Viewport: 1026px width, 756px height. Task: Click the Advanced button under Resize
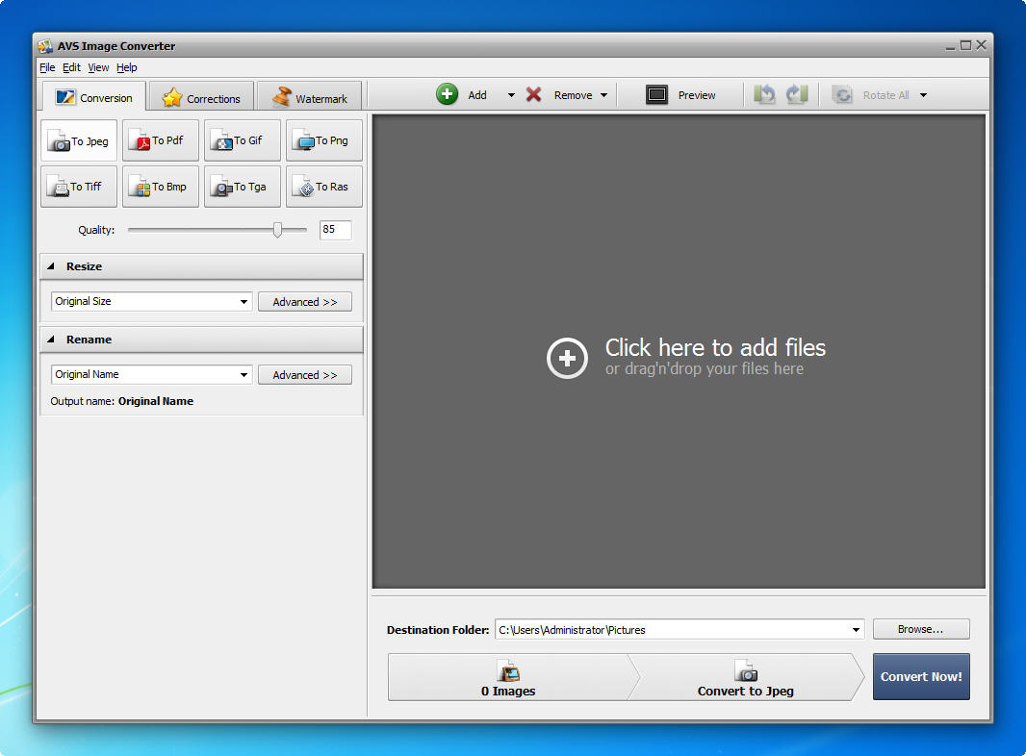[x=305, y=301]
